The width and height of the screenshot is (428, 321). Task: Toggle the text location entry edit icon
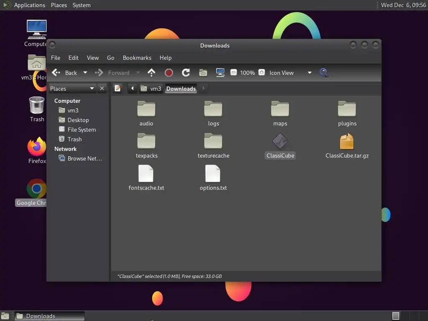117,89
